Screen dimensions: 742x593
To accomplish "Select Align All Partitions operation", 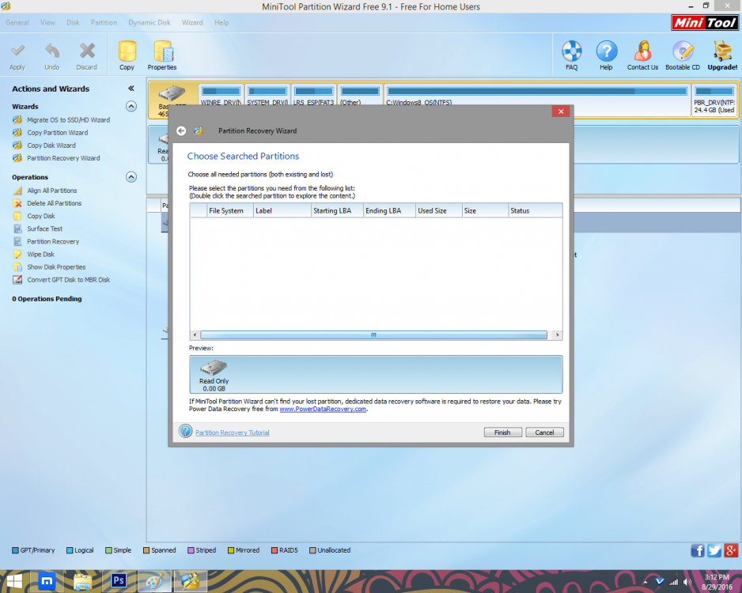I will pos(52,191).
